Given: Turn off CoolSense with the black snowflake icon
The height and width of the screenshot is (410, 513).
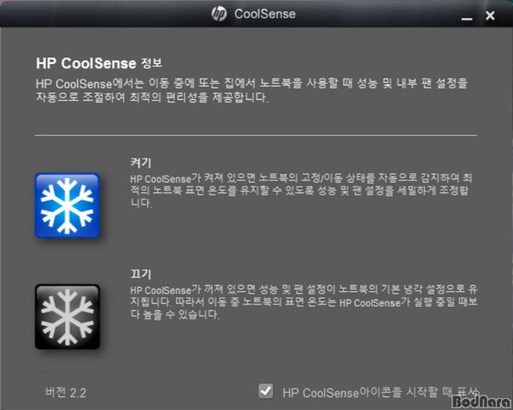Looking at the screenshot, I should point(67,317).
